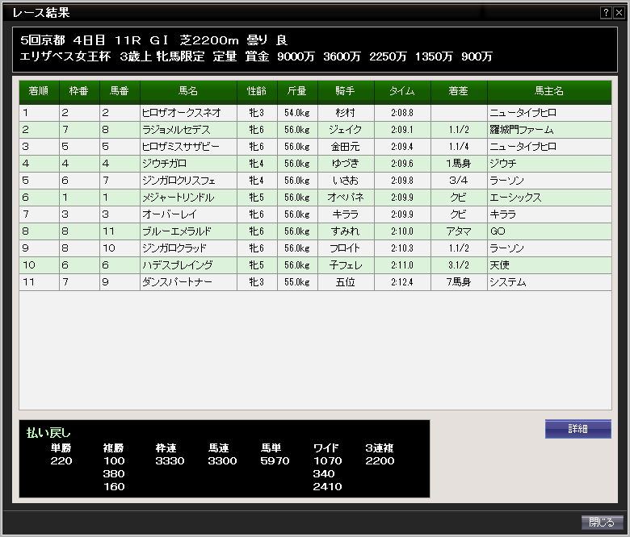The image size is (630, 537).
Task: Click margin 7馬身 cell
Action: pos(459,282)
